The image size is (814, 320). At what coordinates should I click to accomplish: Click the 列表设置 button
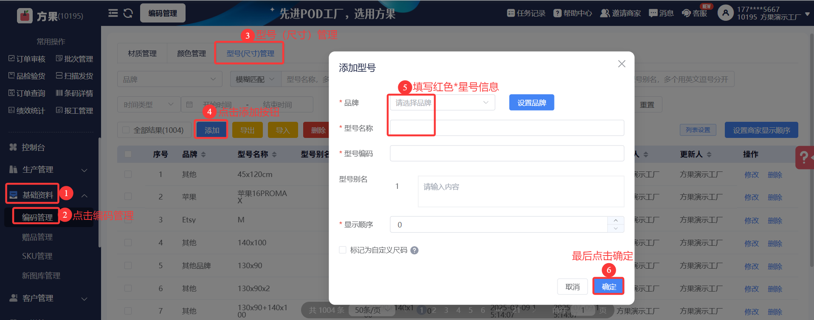click(x=698, y=130)
